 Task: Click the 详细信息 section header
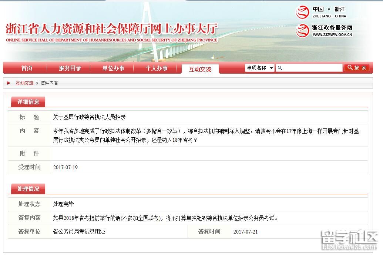28,102
